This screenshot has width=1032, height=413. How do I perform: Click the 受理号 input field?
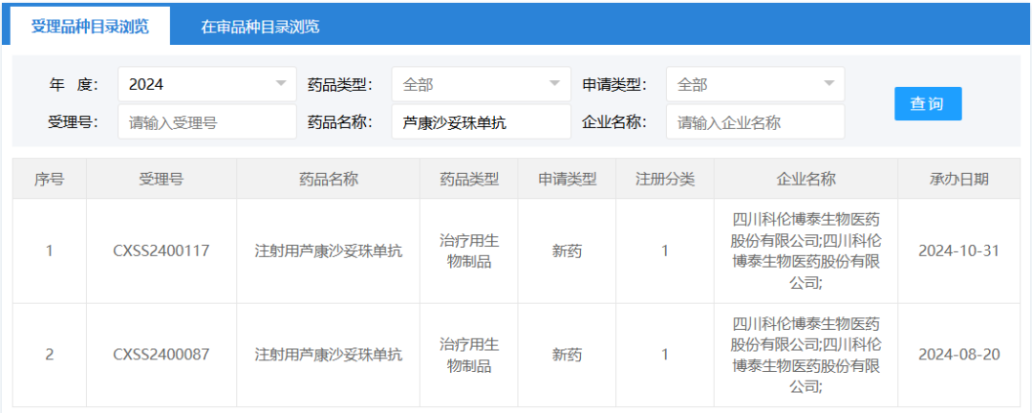pos(207,121)
